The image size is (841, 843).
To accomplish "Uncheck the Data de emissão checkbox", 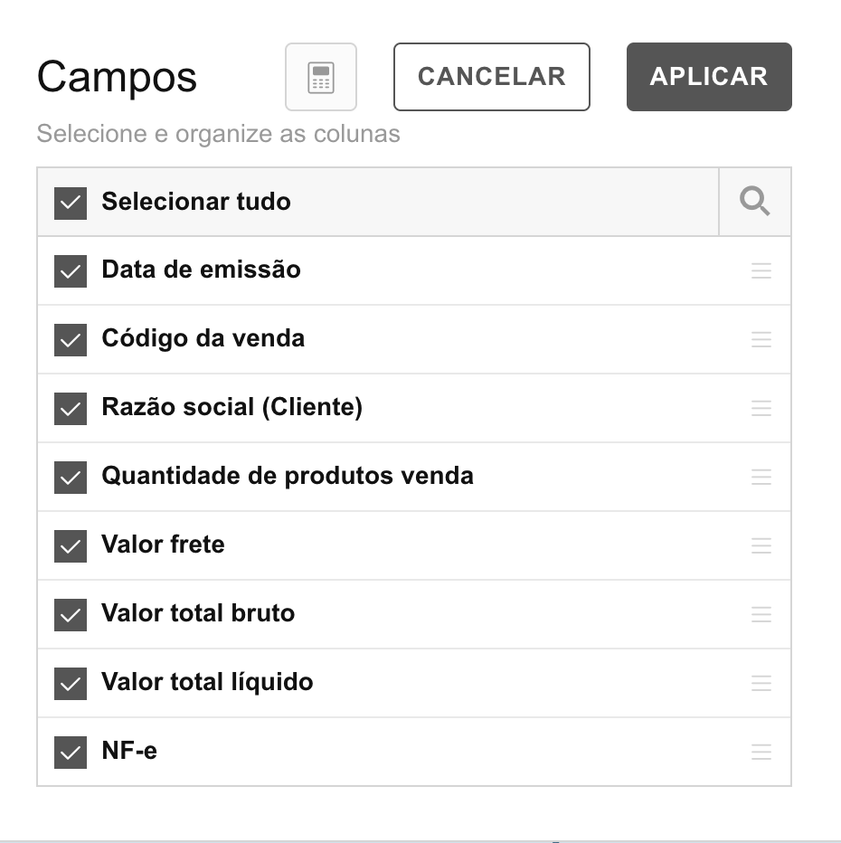I will [x=71, y=271].
